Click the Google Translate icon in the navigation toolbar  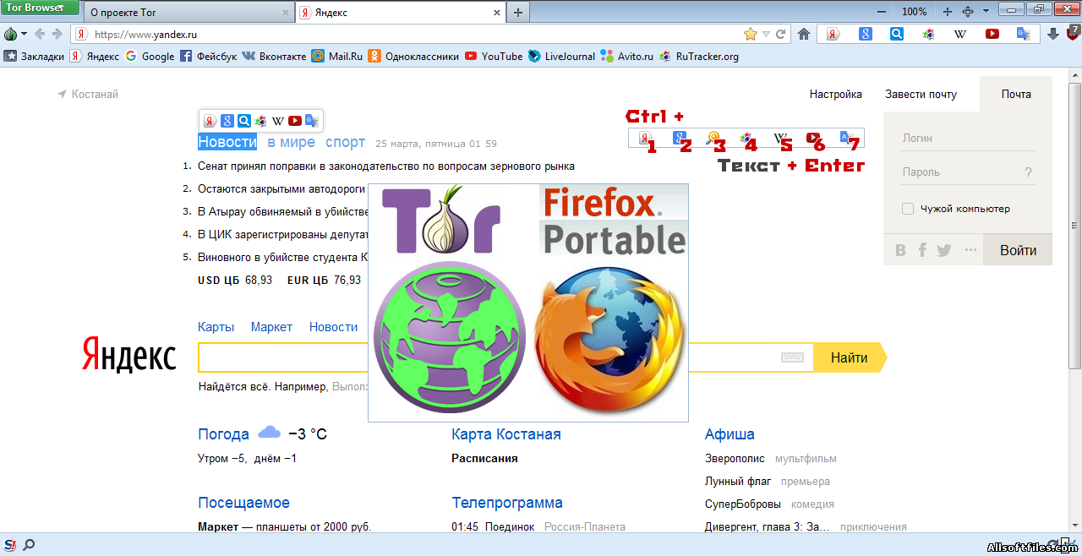click(x=1023, y=34)
